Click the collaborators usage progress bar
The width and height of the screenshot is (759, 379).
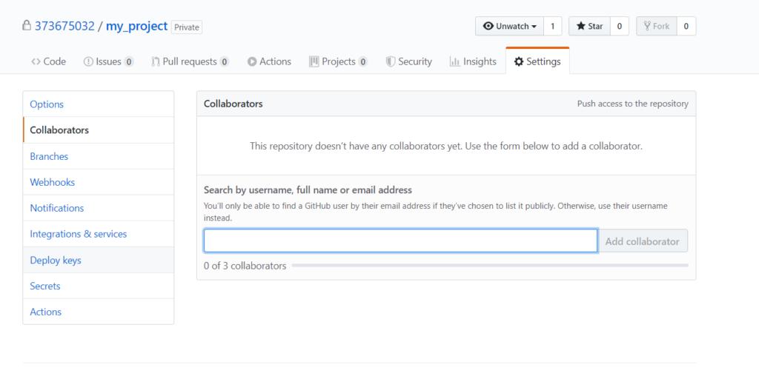[x=490, y=266]
